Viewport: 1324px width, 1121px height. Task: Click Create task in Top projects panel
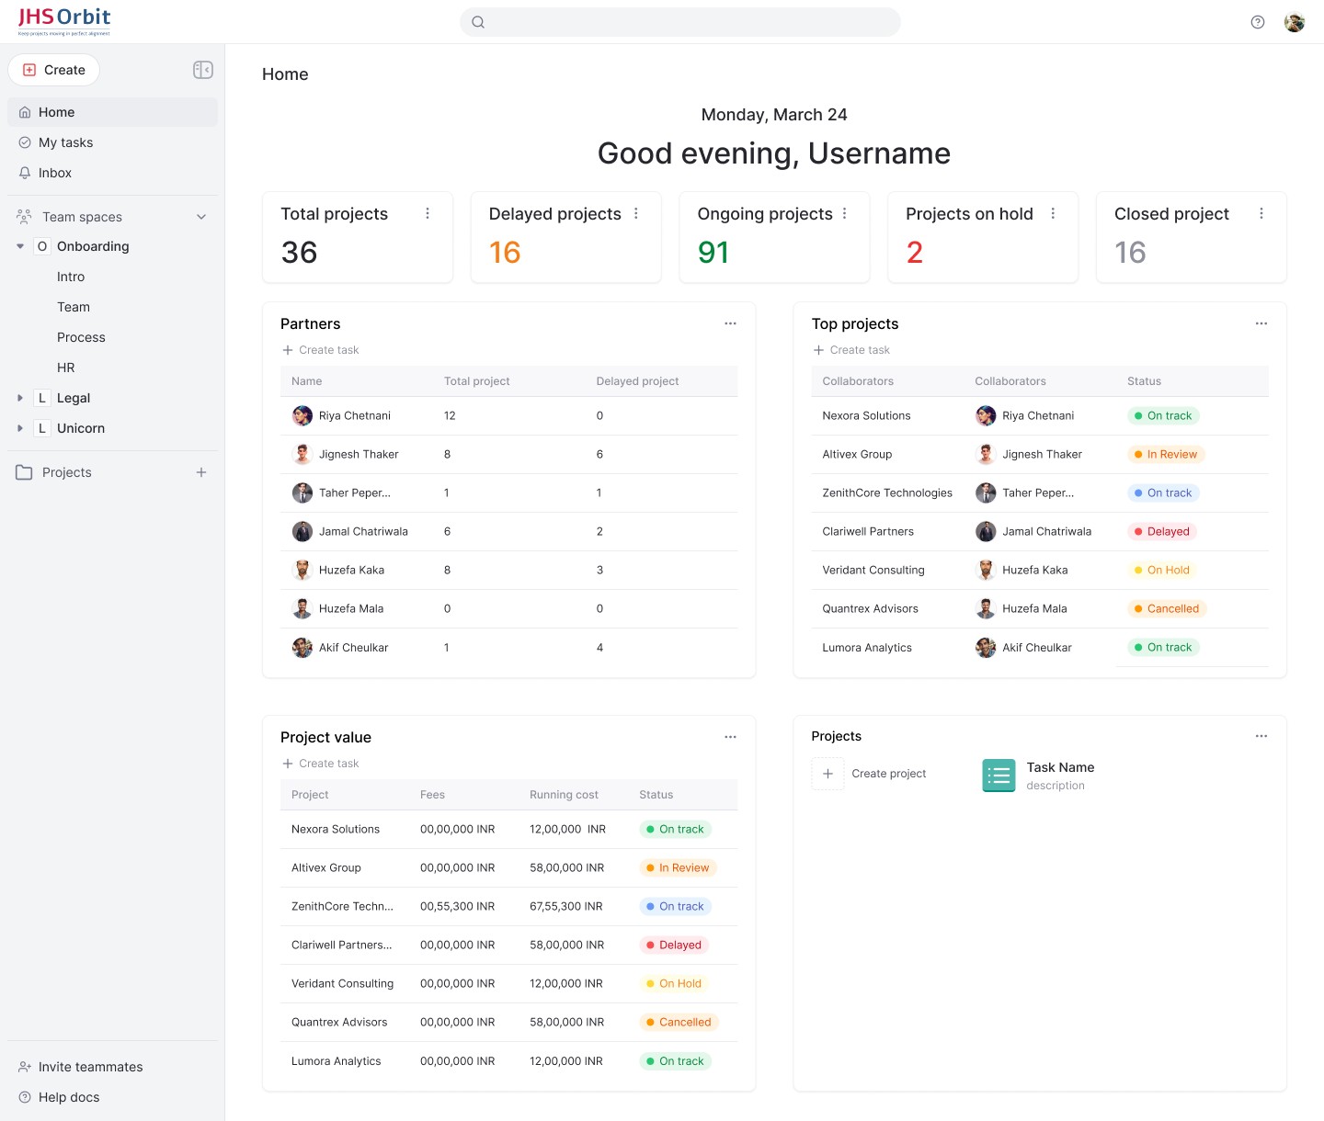(x=851, y=350)
